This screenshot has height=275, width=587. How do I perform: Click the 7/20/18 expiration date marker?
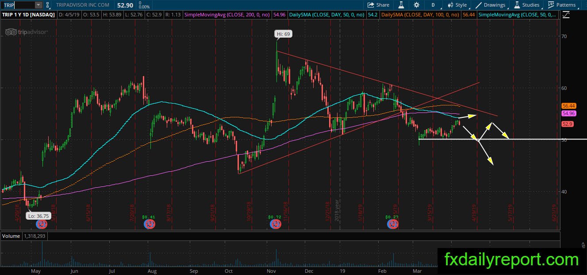(132, 213)
